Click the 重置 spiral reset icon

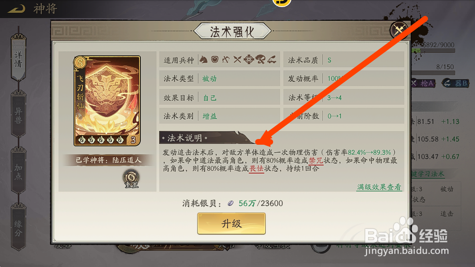pos(131,179)
